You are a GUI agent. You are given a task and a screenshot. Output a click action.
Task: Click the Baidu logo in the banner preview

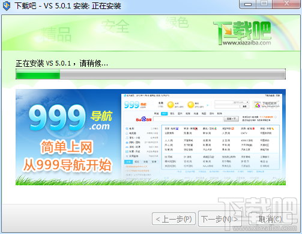tap(143, 119)
